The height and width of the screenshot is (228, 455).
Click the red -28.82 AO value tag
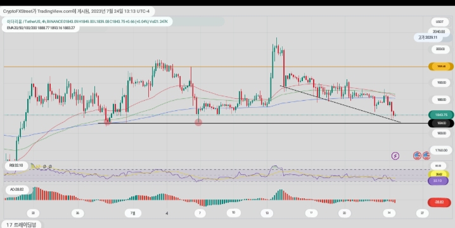click(439, 202)
